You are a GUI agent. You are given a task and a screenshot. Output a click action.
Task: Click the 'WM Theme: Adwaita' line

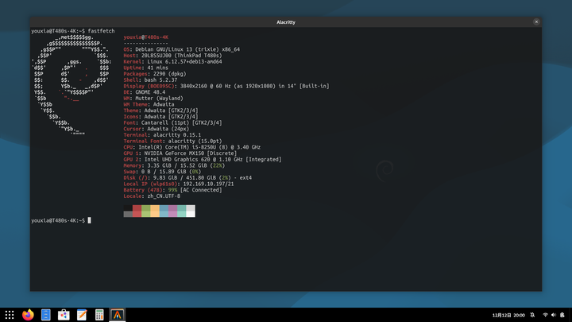(149, 104)
